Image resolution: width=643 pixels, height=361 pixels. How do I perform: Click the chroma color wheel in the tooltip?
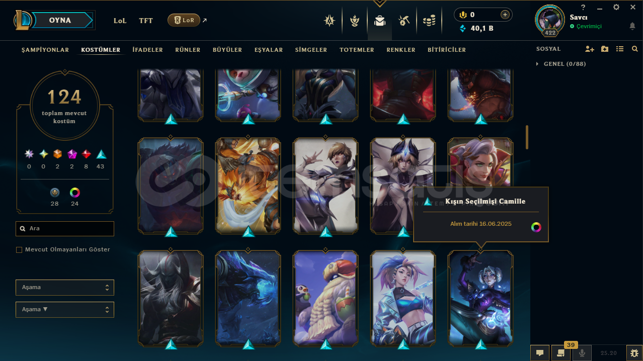coord(536,227)
